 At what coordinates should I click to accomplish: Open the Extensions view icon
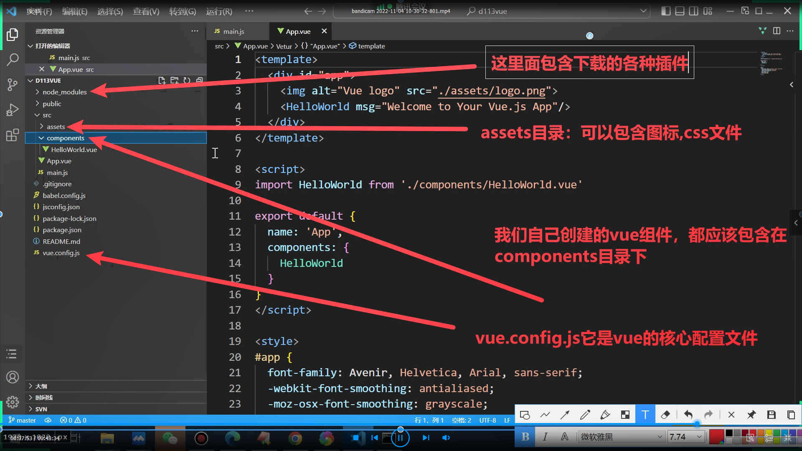[13, 135]
